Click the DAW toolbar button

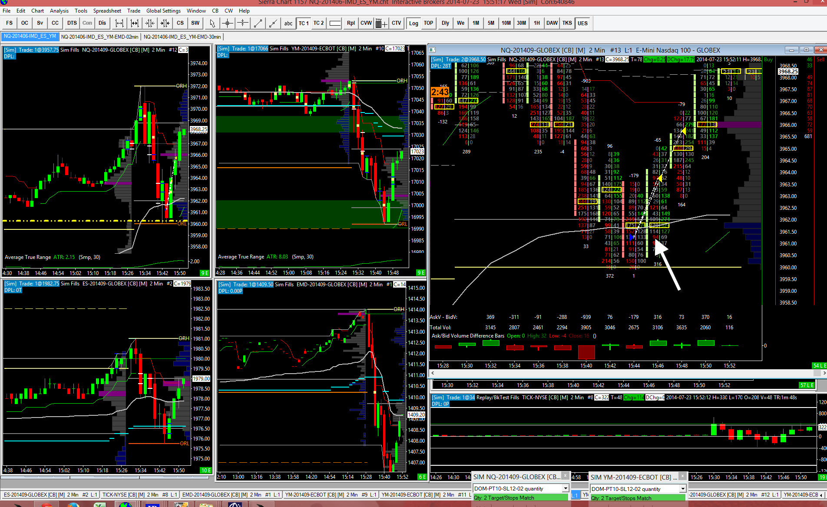552,23
